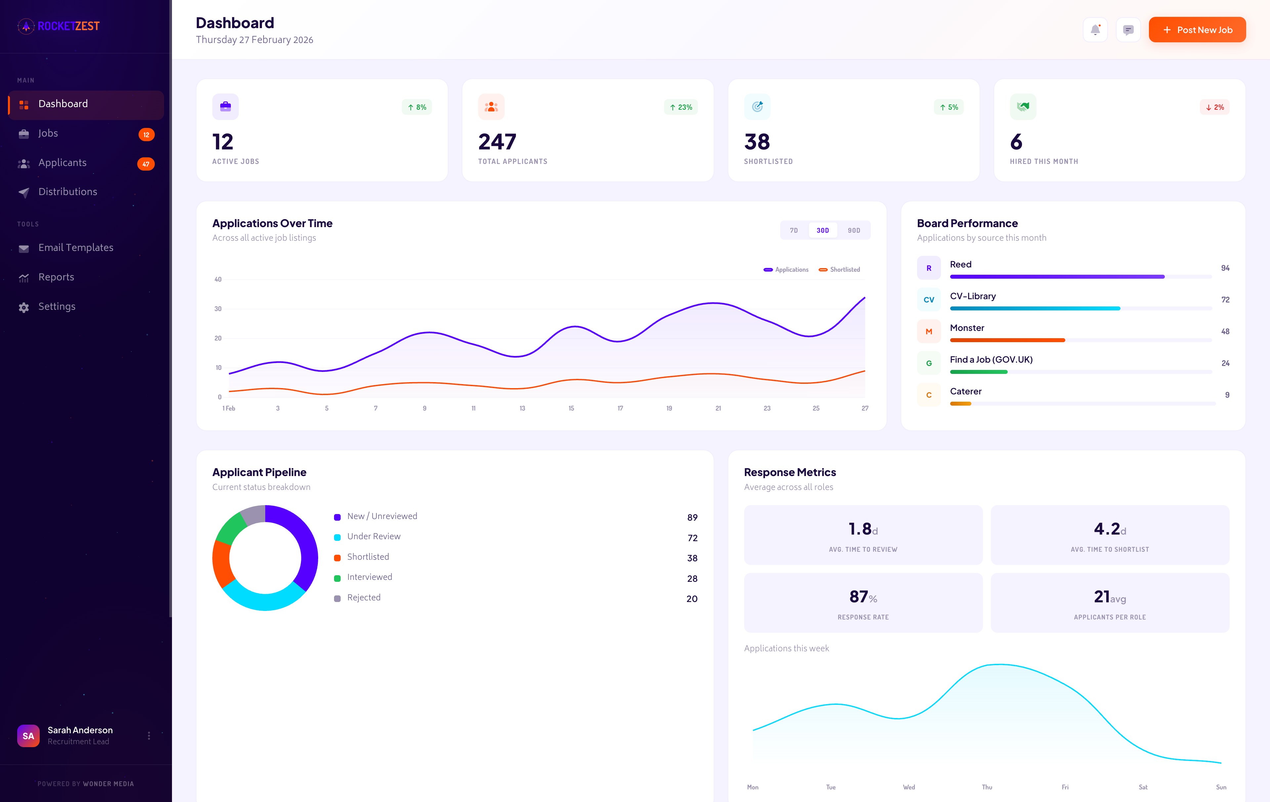The width and height of the screenshot is (1270, 802).
Task: Click the RocketZest rocket logo icon
Action: [x=26, y=26]
